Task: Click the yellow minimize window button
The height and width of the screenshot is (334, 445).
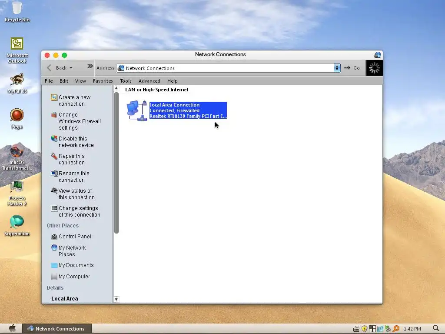Action: pos(56,55)
